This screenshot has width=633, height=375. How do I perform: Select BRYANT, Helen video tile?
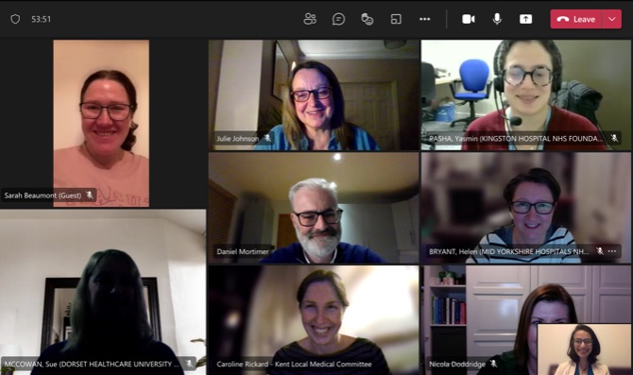(x=525, y=208)
